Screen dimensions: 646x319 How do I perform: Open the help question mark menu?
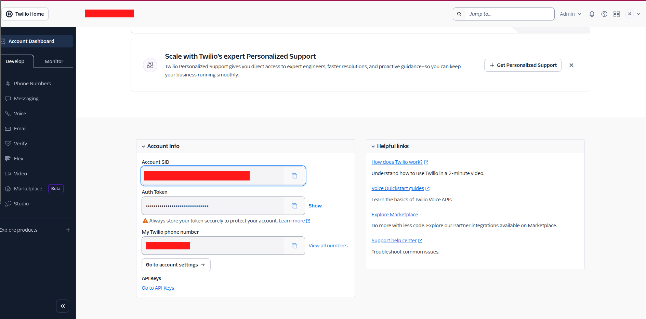604,14
